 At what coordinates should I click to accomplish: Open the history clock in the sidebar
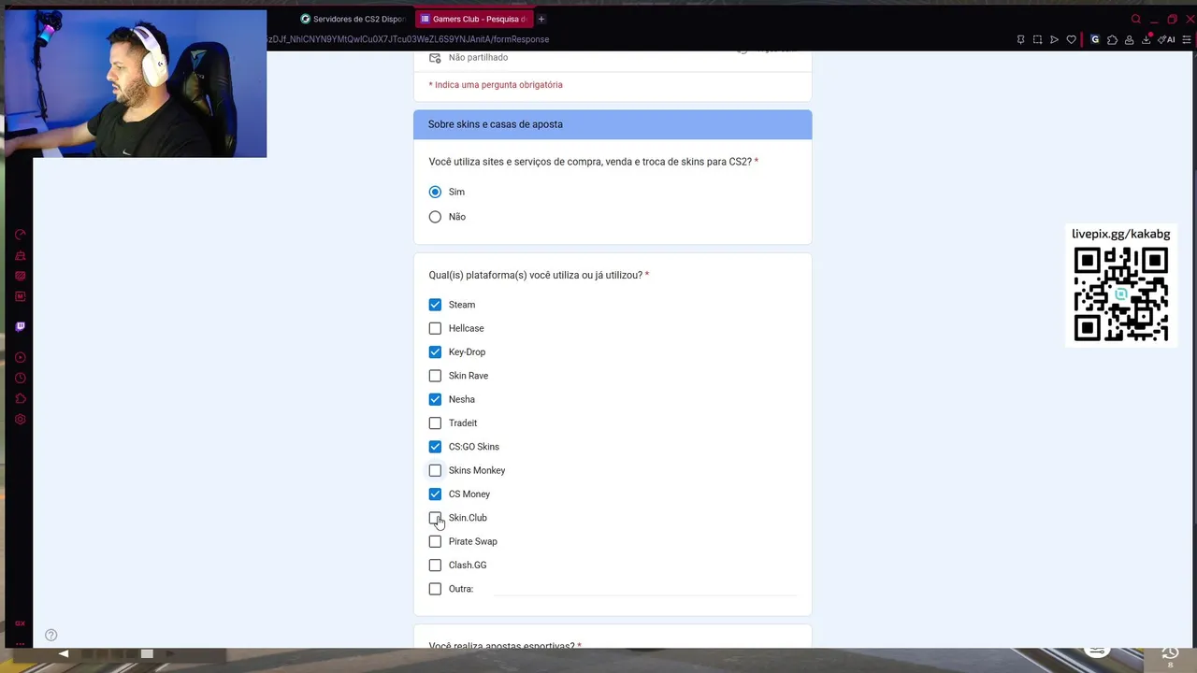(21, 379)
